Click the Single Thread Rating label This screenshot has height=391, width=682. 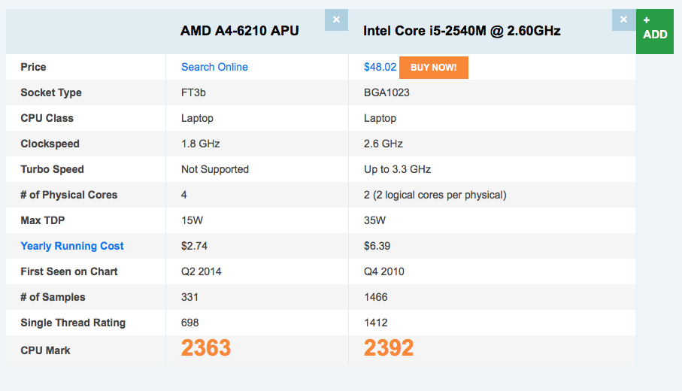73,323
